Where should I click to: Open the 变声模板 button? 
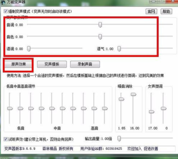pos(52,64)
